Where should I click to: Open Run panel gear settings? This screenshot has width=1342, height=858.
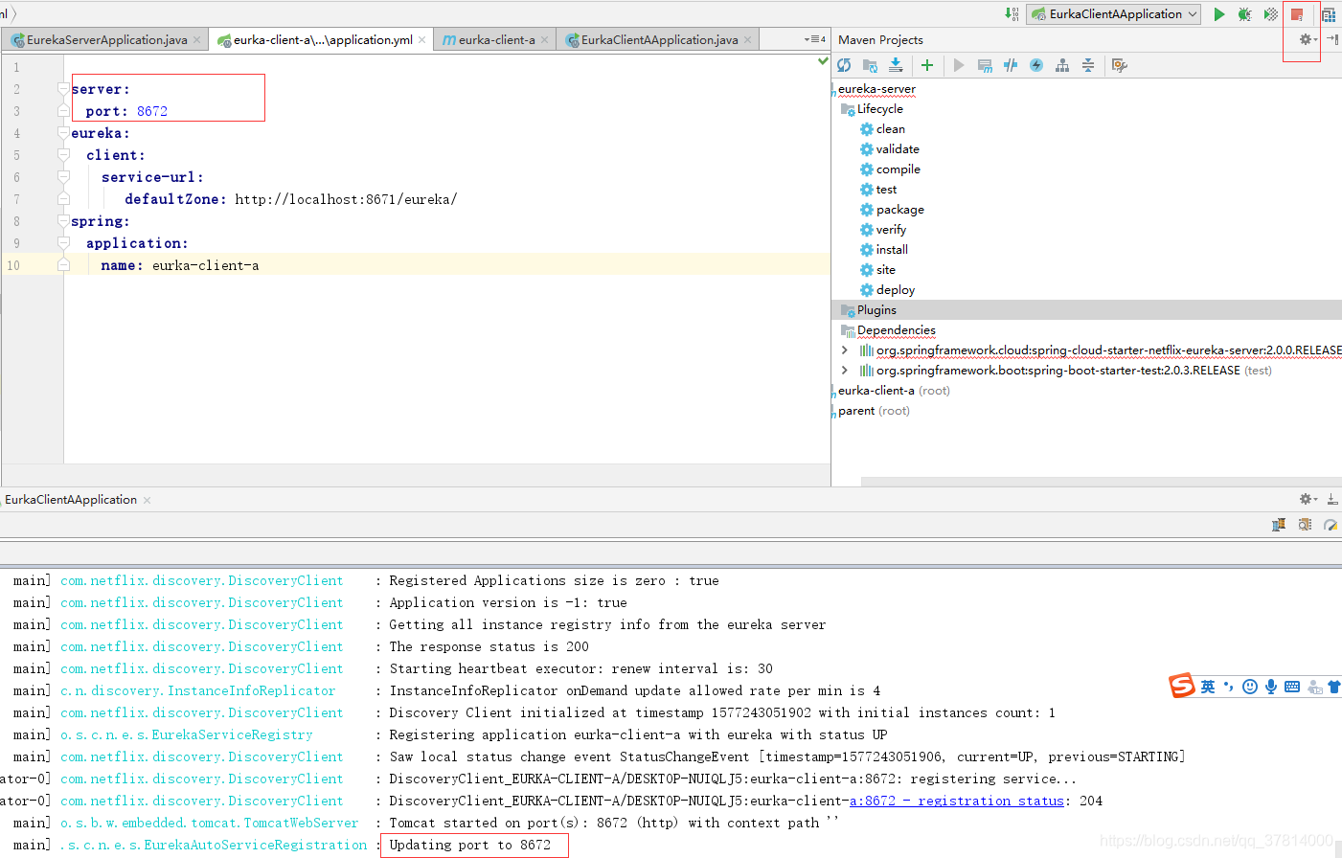point(1308,499)
